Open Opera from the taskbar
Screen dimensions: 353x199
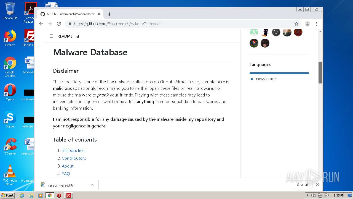pos(59,195)
